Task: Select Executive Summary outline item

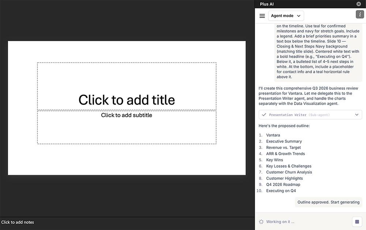Action: pos(284,141)
